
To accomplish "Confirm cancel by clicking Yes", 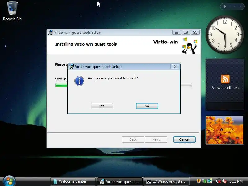I will tap(102, 106).
